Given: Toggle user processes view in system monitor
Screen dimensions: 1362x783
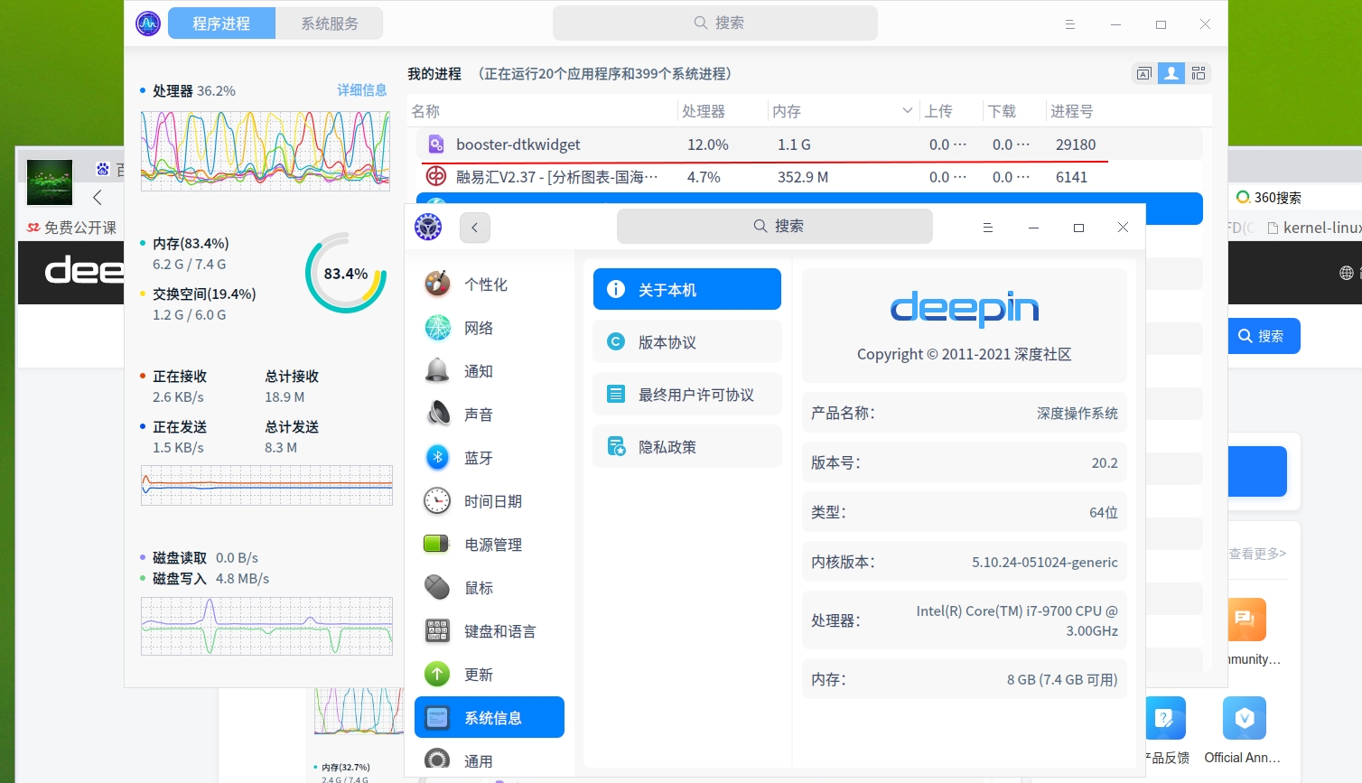Looking at the screenshot, I should click(x=1171, y=73).
